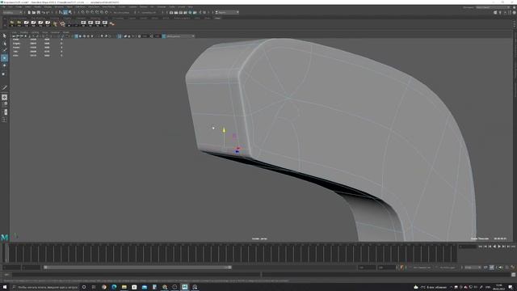This screenshot has height=291, width=517.
Task: Click the single-pane layout icon in toolbox
Action: [4, 97]
